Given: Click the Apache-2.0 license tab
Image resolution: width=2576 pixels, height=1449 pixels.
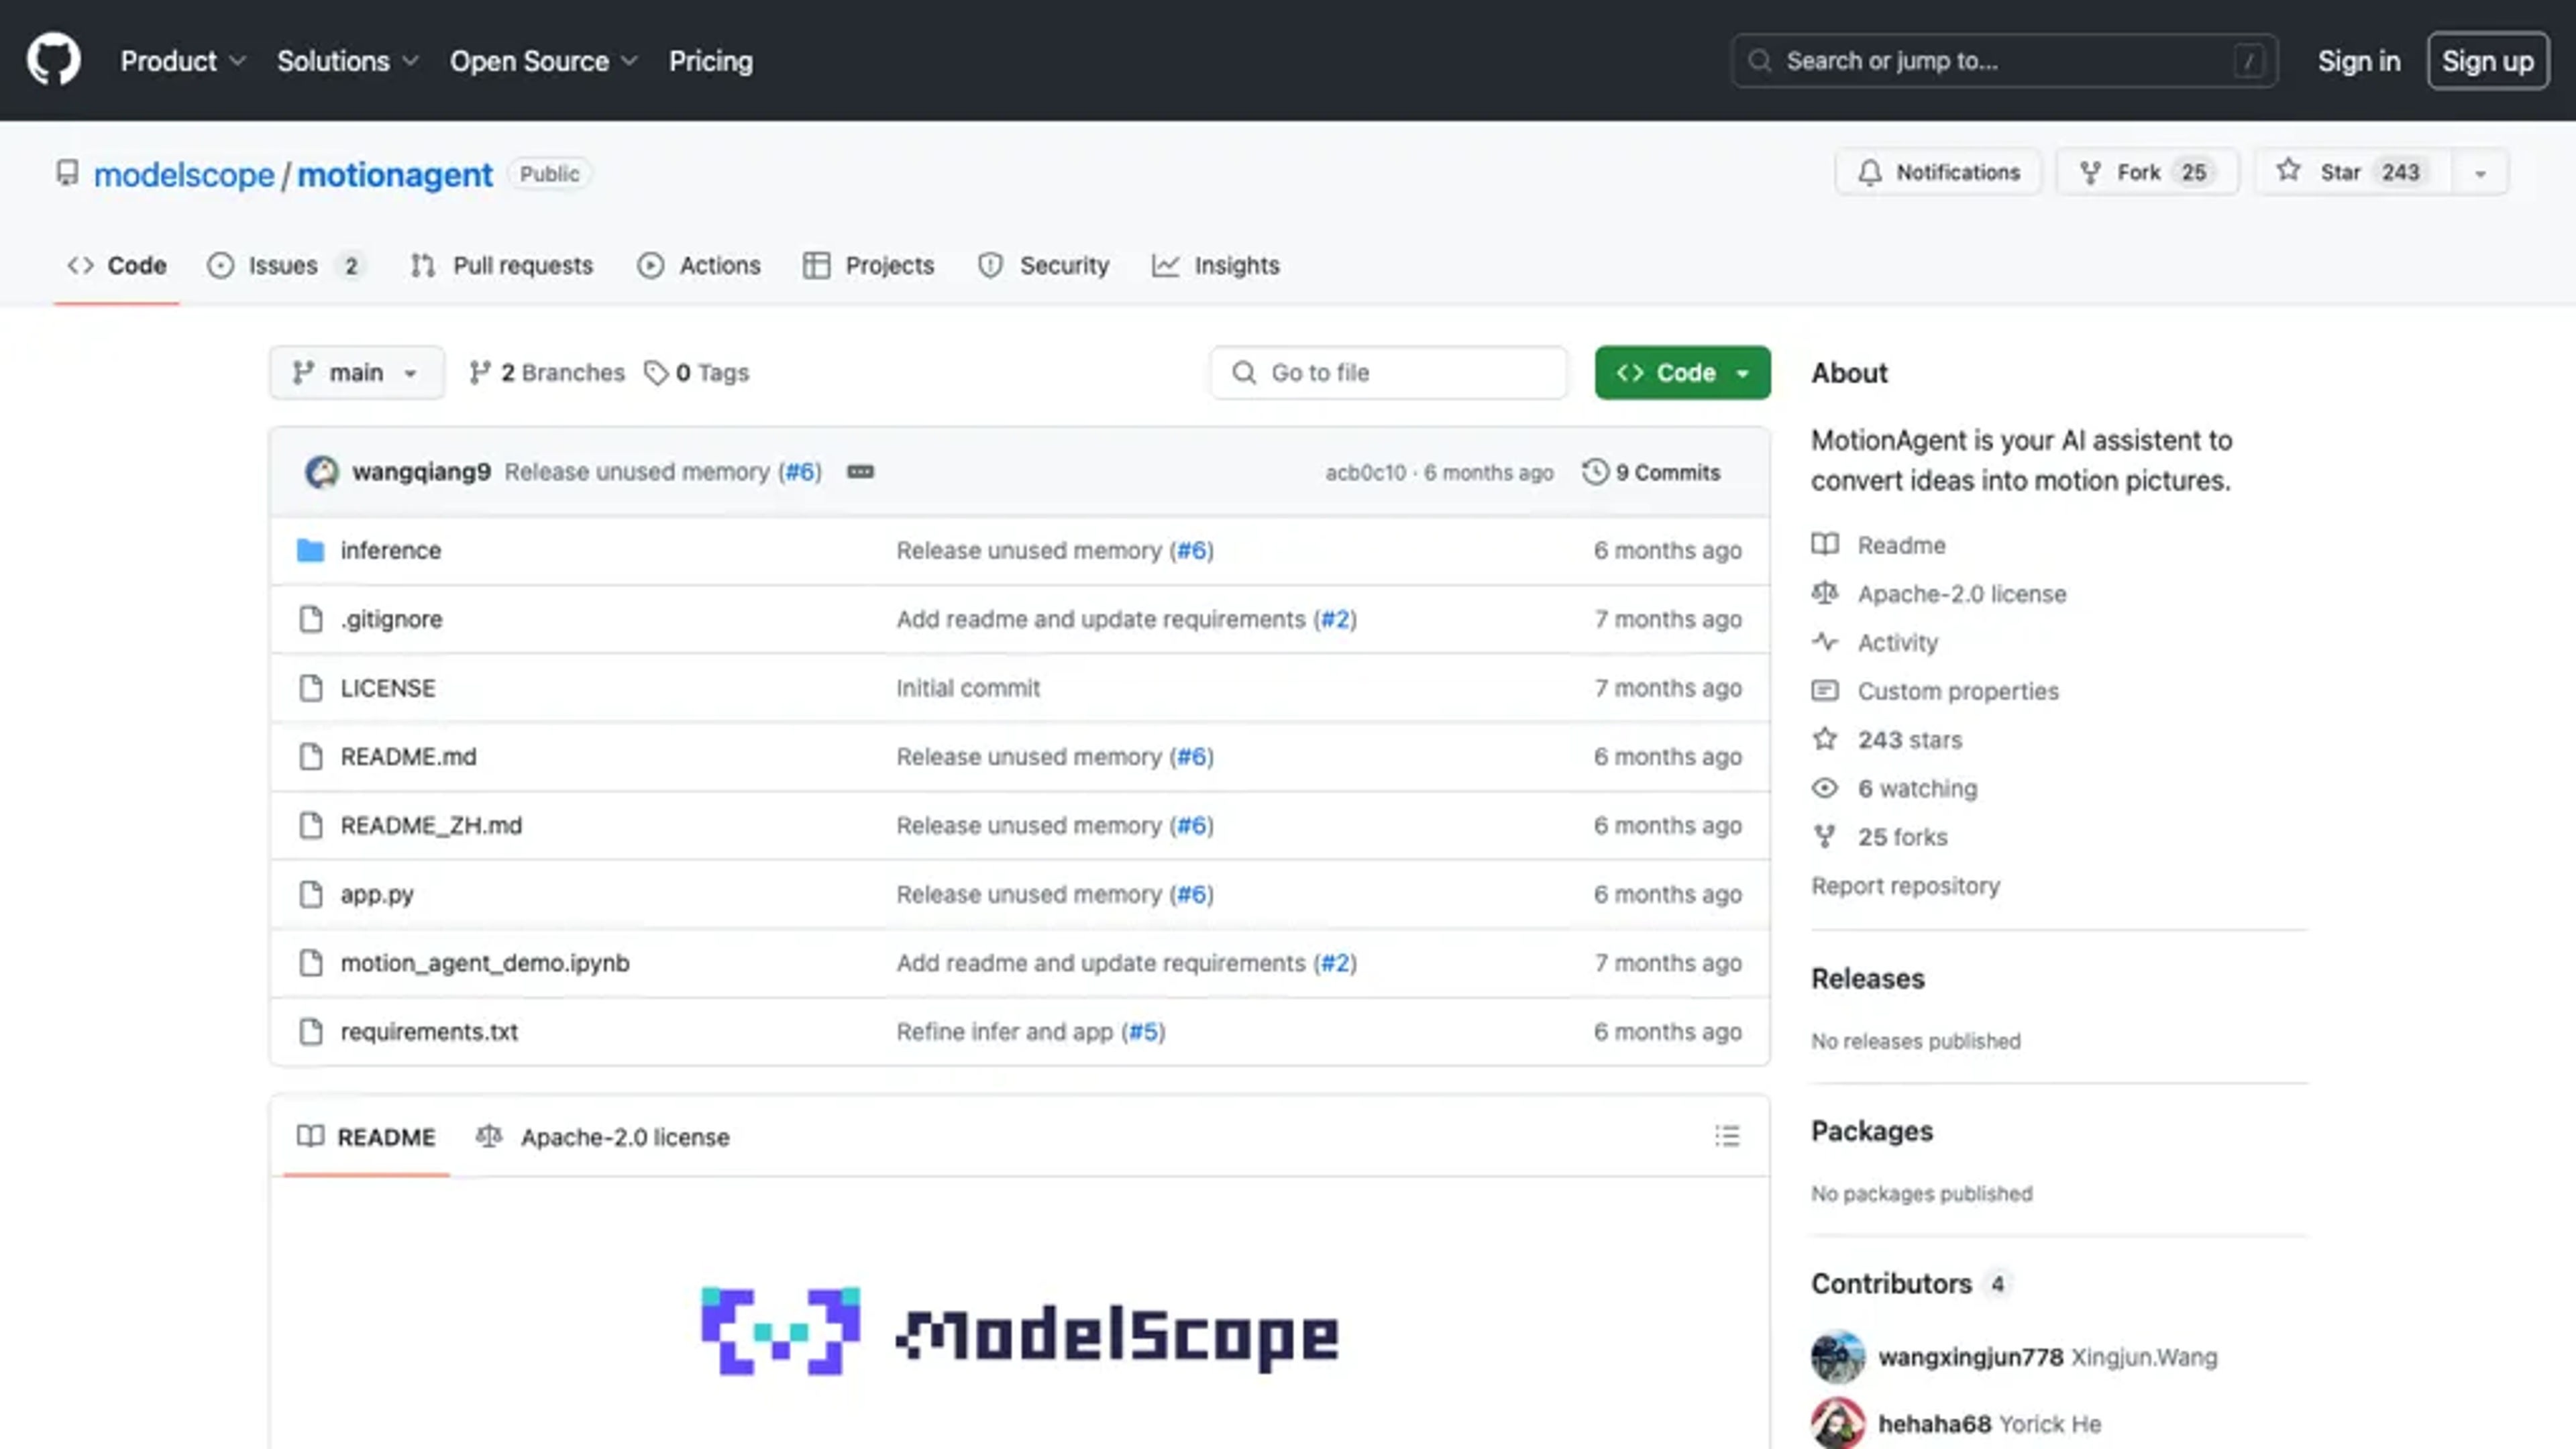Looking at the screenshot, I should click(602, 1136).
